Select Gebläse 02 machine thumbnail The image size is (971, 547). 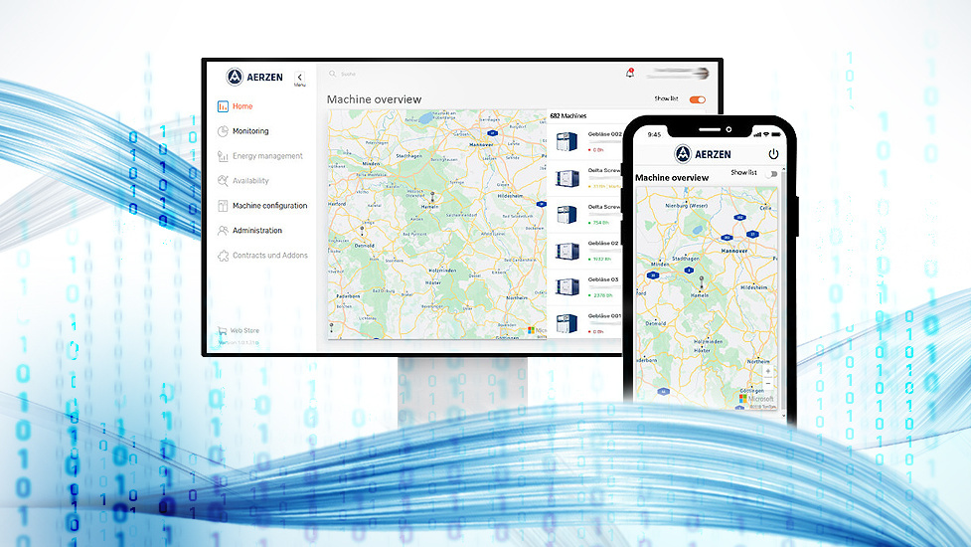tap(566, 251)
